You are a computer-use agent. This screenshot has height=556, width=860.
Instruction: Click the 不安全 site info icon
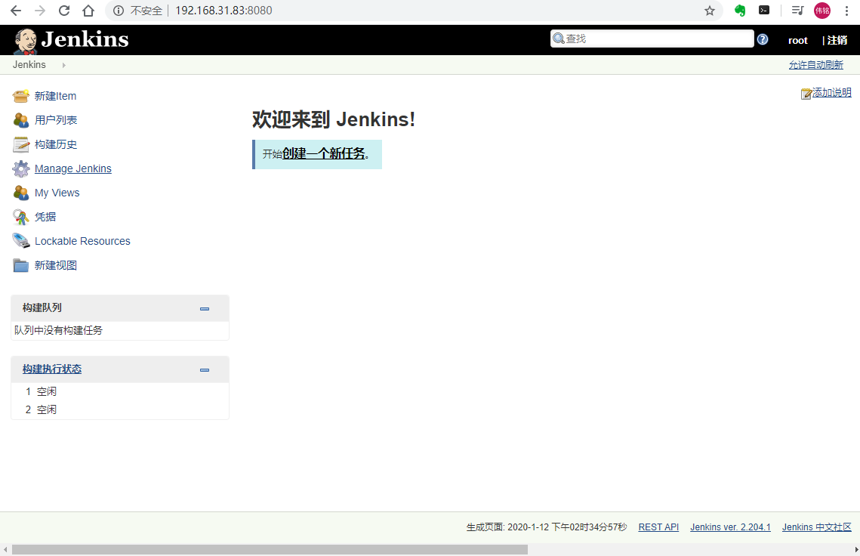pyautogui.click(x=118, y=11)
